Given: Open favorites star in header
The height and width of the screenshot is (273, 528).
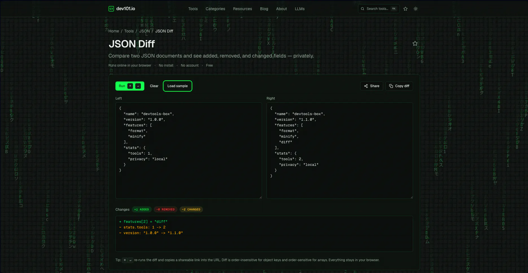Looking at the screenshot, I should pyautogui.click(x=405, y=9).
